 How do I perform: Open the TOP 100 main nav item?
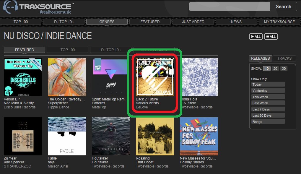click(x=21, y=22)
